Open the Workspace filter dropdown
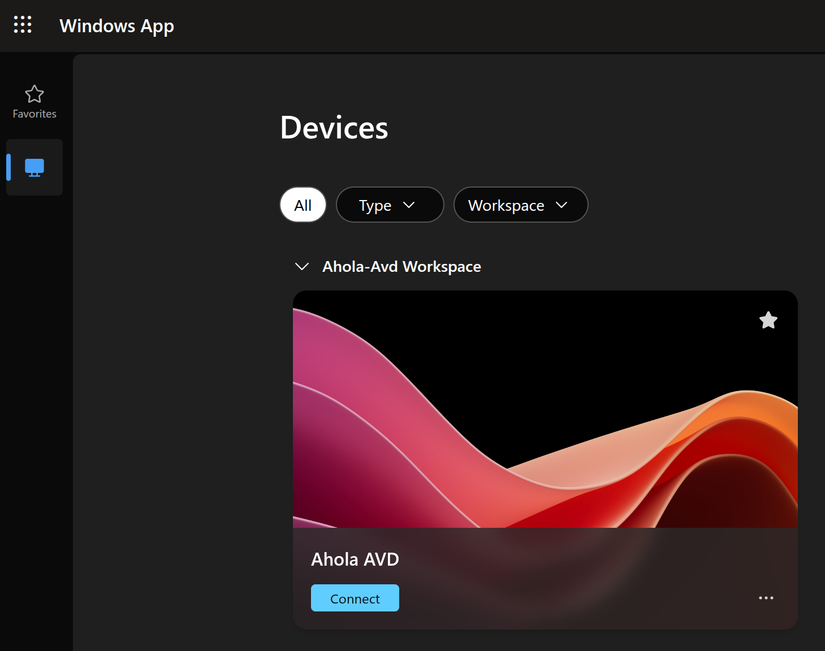 point(521,205)
